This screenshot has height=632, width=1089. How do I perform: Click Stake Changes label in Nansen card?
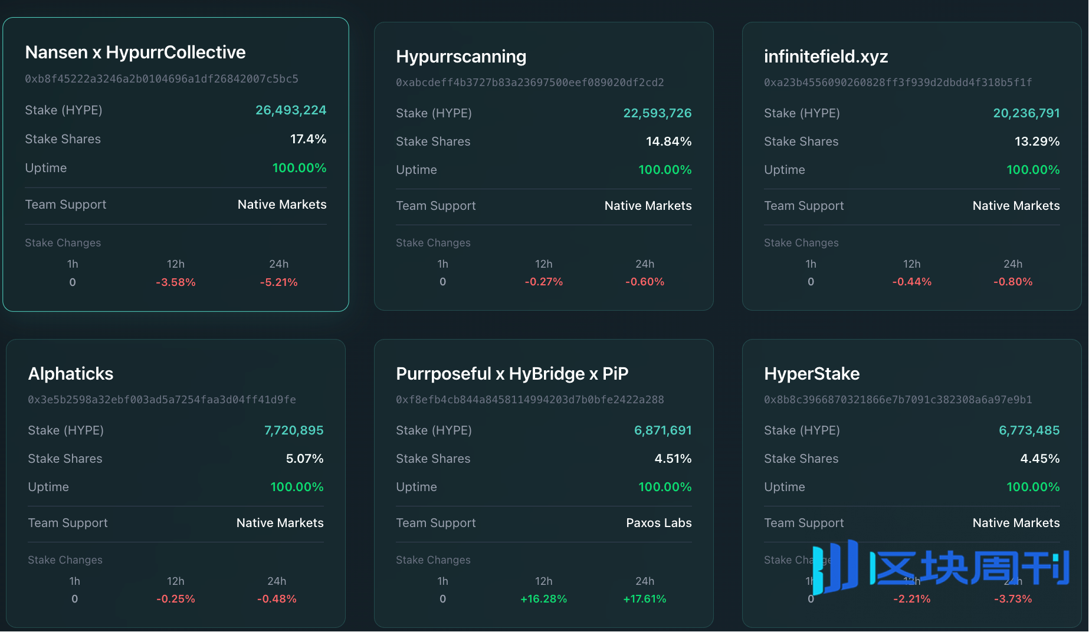click(63, 243)
